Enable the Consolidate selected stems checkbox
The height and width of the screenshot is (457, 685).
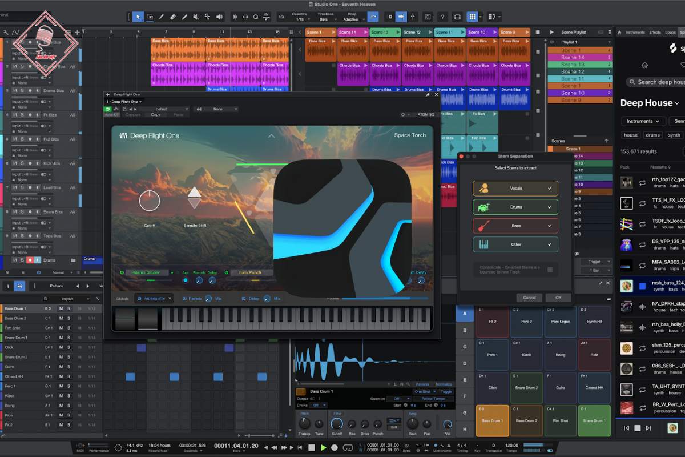tap(550, 270)
